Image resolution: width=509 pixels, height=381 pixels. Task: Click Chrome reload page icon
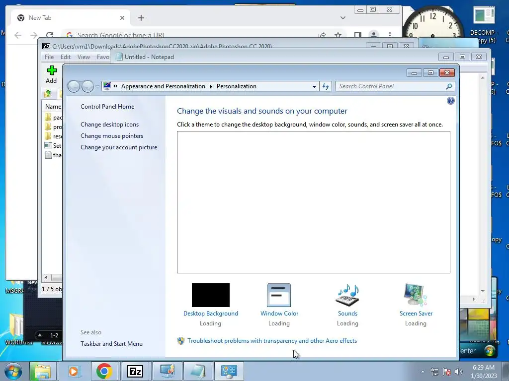50,35
